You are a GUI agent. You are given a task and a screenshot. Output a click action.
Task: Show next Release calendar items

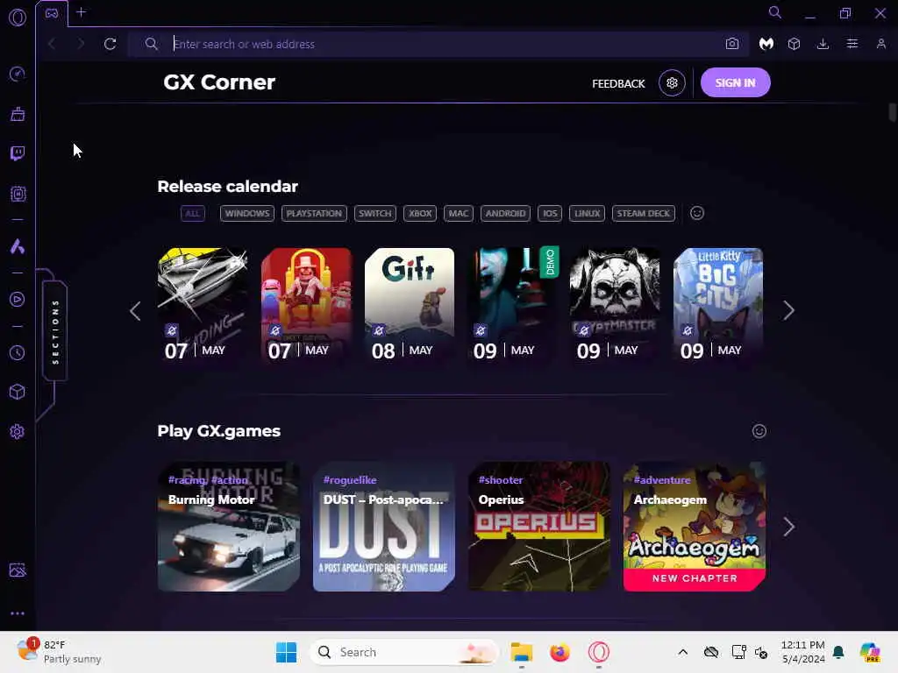point(788,311)
